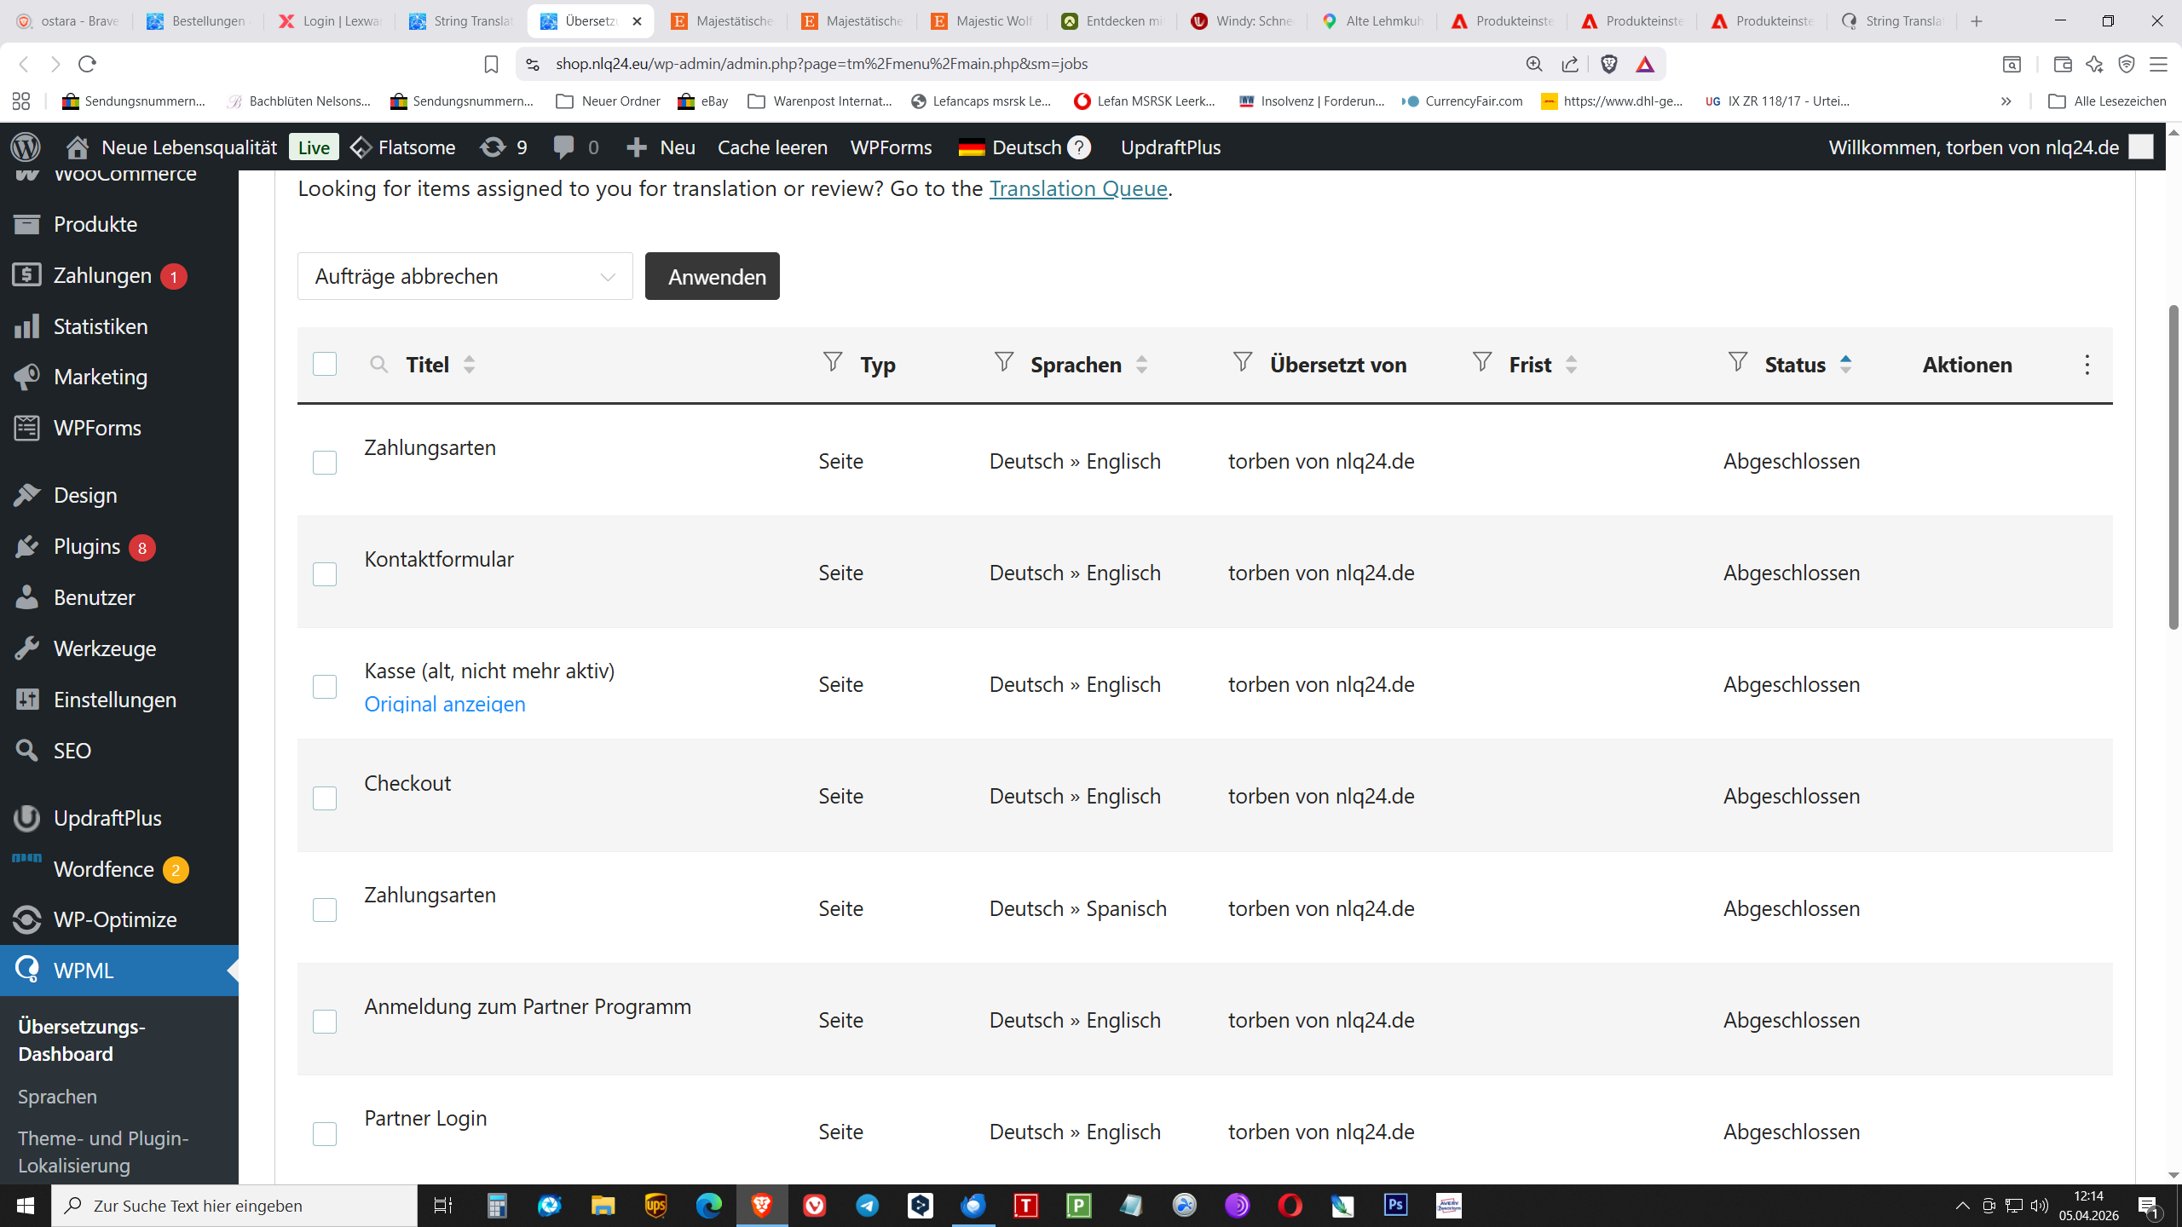This screenshot has width=2182, height=1227.
Task: Open the three-dot table options menu
Action: pyautogui.click(x=2087, y=365)
